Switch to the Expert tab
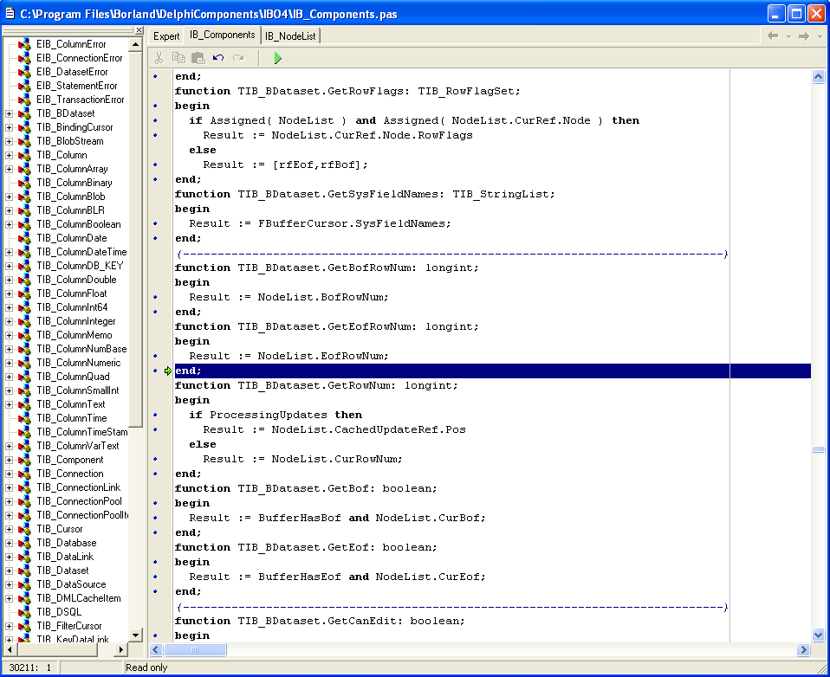 pyautogui.click(x=166, y=36)
